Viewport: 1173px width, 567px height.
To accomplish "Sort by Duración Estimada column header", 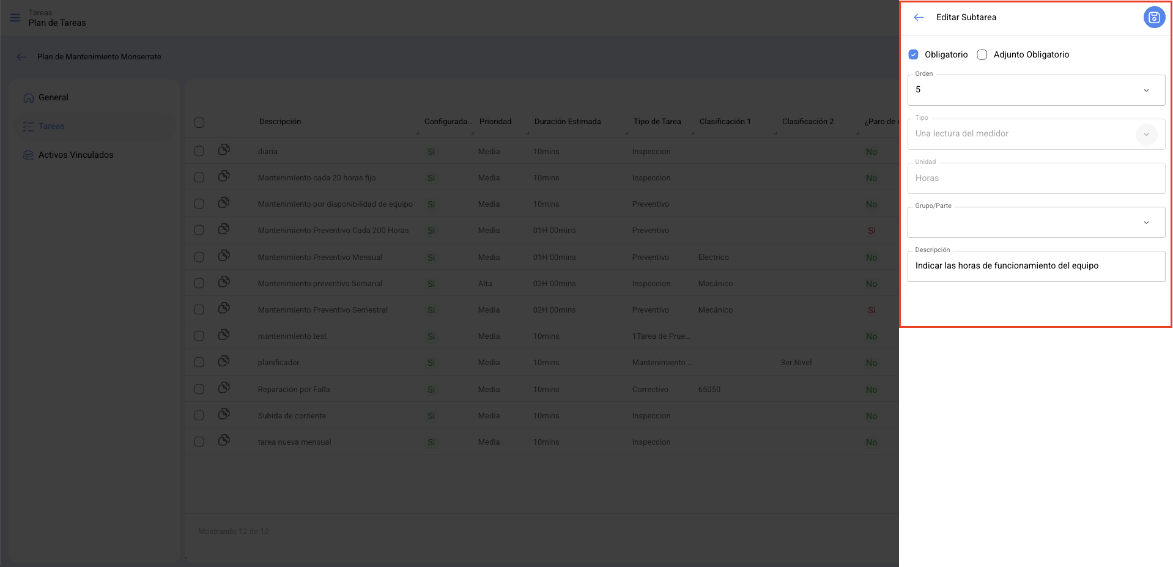I will 567,122.
